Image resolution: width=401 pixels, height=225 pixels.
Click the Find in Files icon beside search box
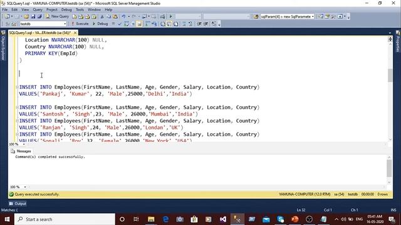pyautogui.click(x=256, y=17)
